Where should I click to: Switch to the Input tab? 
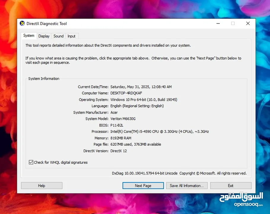[72, 36]
